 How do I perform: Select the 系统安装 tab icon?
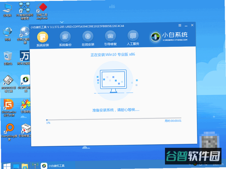point(43,37)
